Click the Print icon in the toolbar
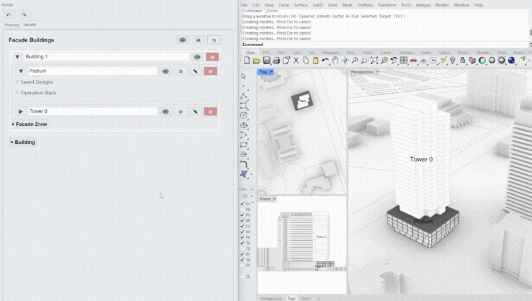The width and height of the screenshot is (532, 301). (276, 60)
